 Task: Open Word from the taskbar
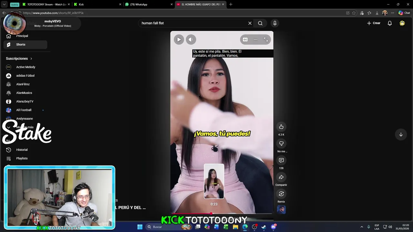coord(217,227)
